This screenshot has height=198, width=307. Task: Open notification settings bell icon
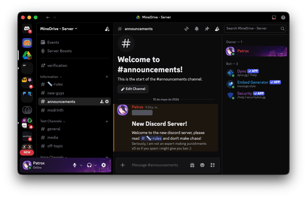(197, 29)
